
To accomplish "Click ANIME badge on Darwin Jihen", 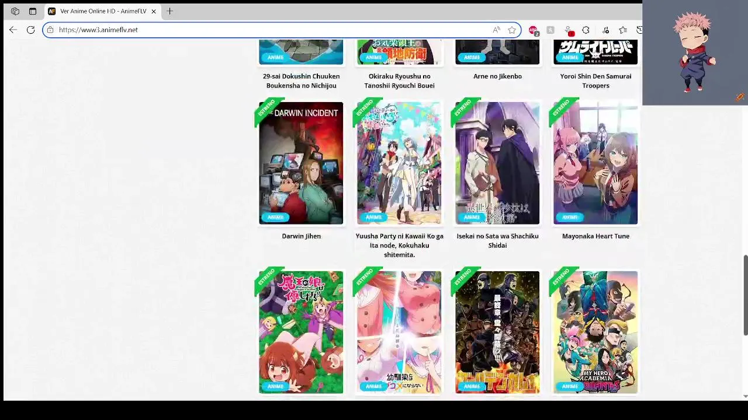I will point(275,217).
